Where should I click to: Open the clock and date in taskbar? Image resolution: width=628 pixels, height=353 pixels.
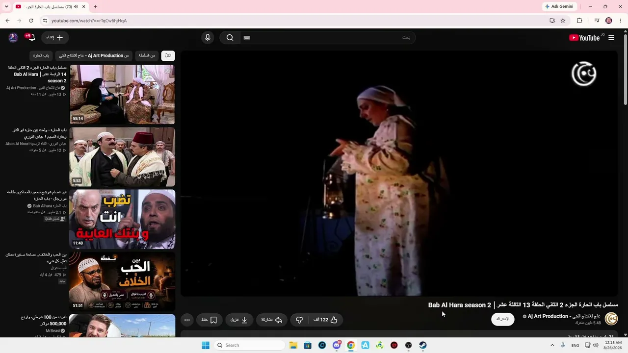point(613,345)
